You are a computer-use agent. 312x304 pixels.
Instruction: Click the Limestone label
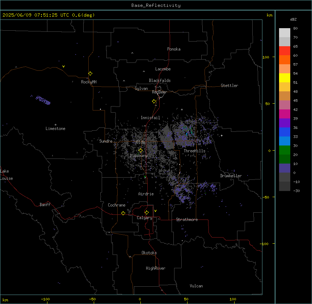tap(55, 129)
